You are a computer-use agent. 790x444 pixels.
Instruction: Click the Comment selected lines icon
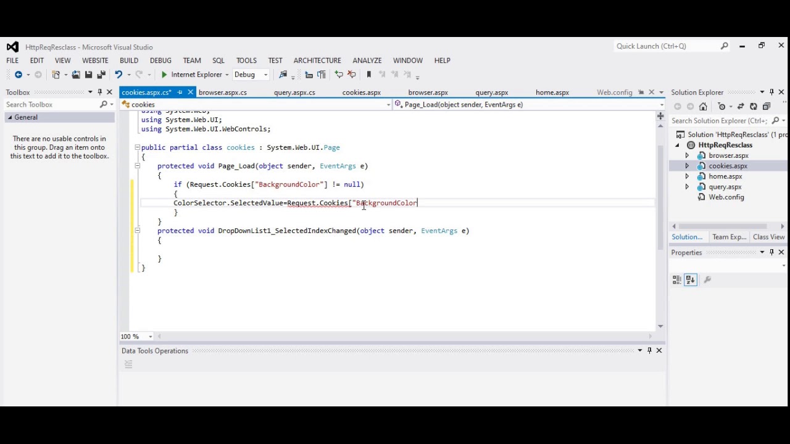[x=339, y=75]
